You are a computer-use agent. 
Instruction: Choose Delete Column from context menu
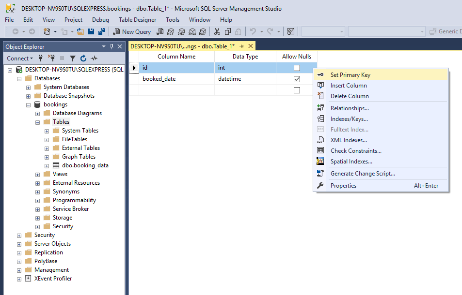click(381, 96)
